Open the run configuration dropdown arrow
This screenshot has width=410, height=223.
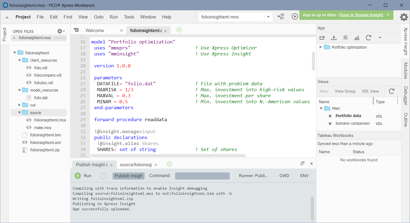pyautogui.click(x=268, y=17)
